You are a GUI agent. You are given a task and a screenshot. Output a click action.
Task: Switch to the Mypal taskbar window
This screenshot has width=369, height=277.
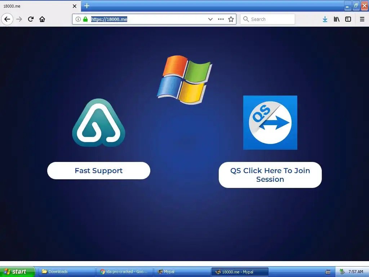pos(182,272)
